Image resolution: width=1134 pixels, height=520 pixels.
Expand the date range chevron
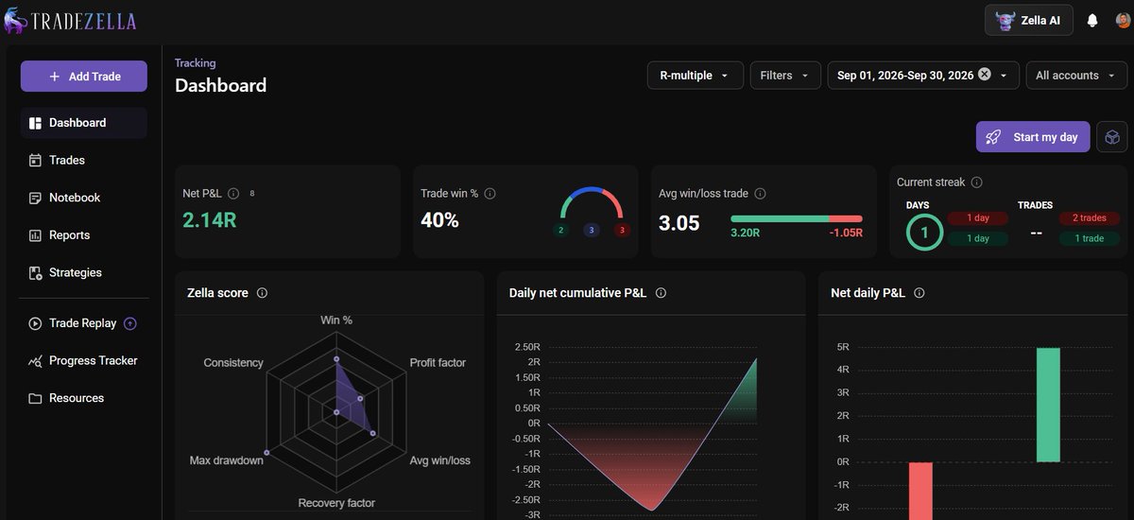(x=1004, y=76)
